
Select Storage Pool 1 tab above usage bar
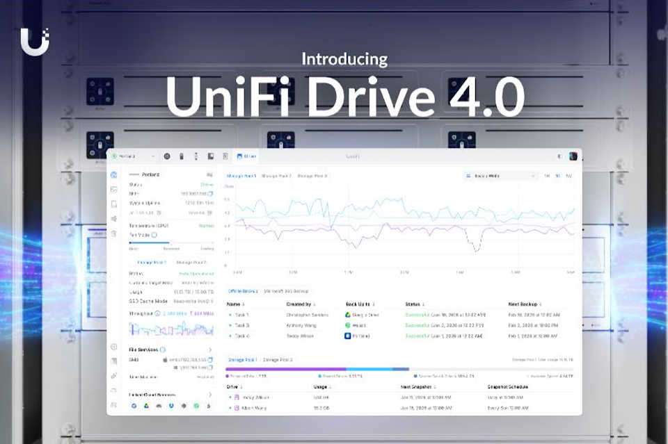[x=242, y=360]
